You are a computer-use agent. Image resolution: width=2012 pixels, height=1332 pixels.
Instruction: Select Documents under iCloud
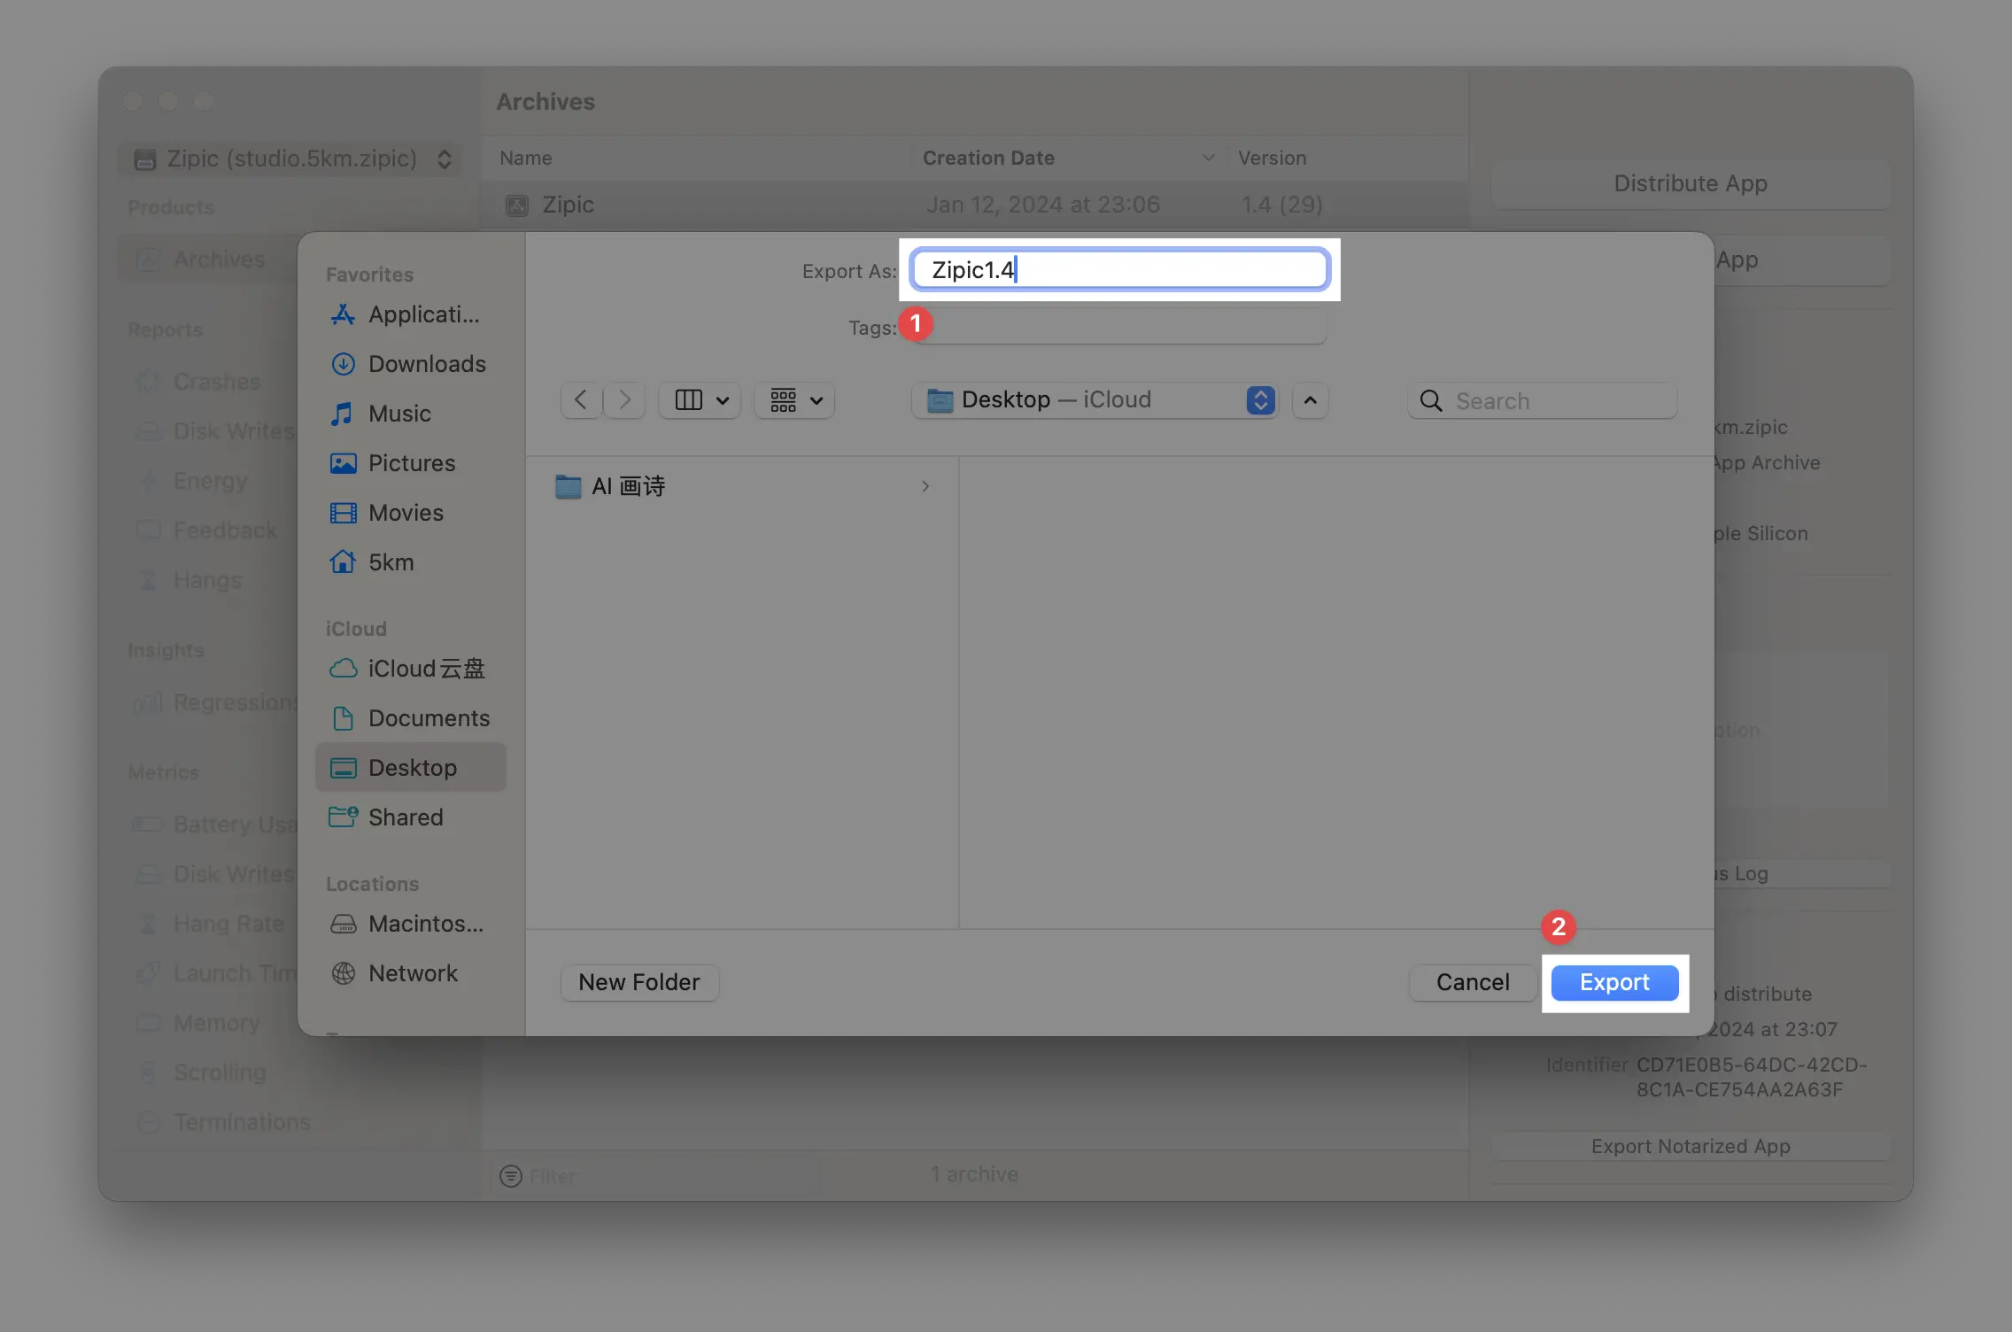[x=411, y=718]
